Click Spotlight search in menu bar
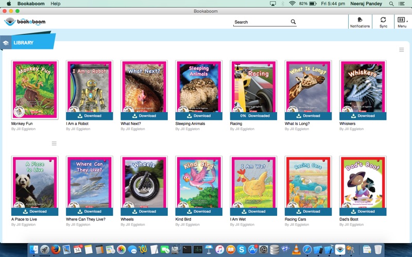The width and height of the screenshot is (412, 257). (x=391, y=4)
